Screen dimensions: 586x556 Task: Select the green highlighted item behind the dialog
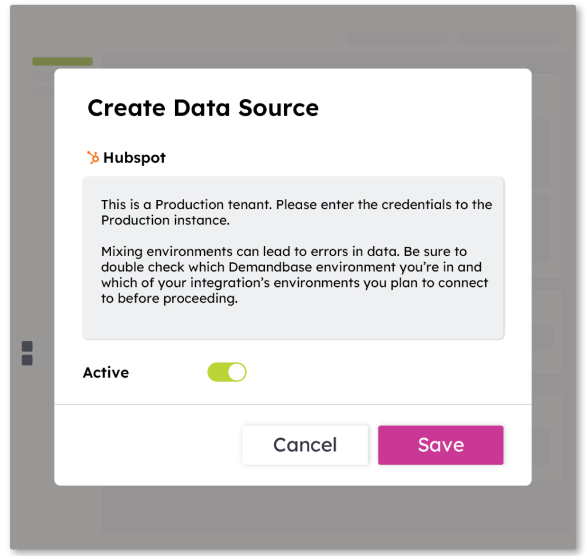62,61
